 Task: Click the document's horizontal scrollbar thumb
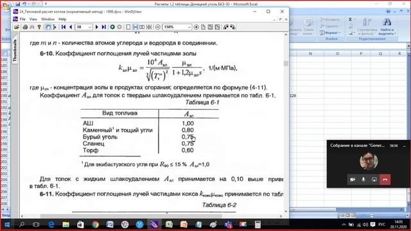tap(131, 216)
